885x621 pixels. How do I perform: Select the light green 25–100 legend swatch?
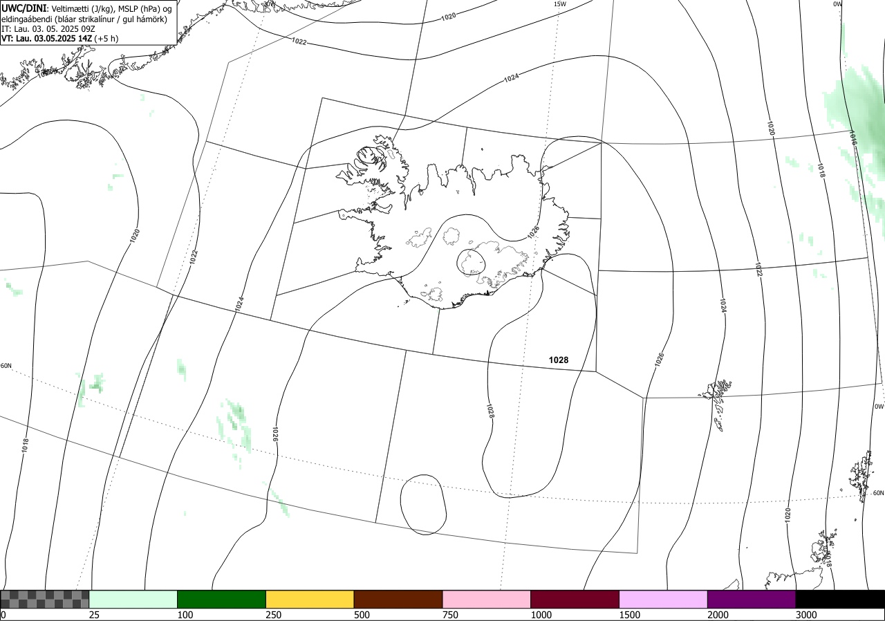pos(133,599)
